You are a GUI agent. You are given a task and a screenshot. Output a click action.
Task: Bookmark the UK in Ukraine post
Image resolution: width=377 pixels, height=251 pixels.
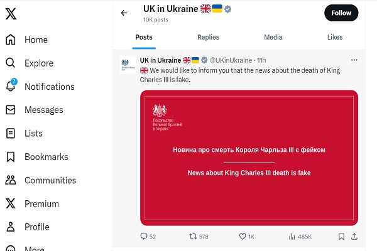point(341,237)
